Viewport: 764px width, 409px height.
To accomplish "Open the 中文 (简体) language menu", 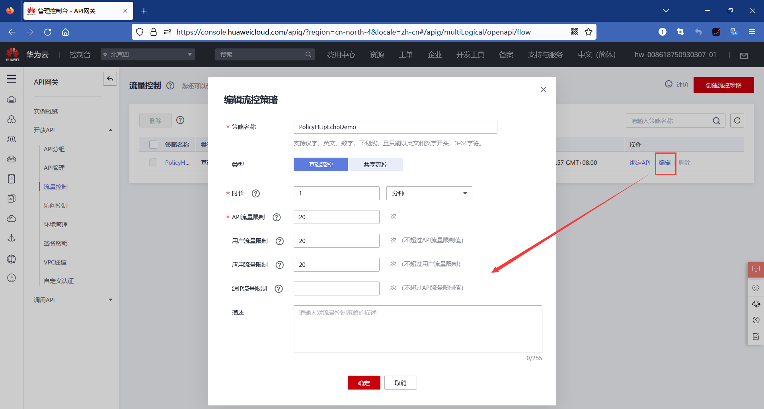I will tap(596, 54).
